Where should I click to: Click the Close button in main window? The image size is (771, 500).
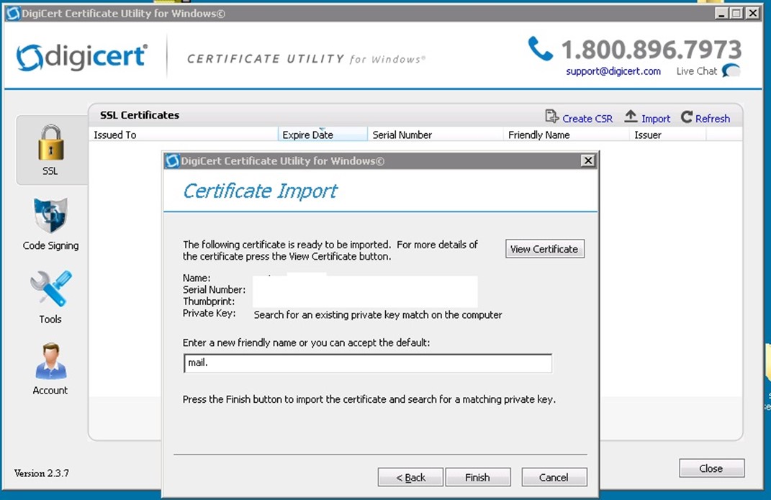click(711, 468)
